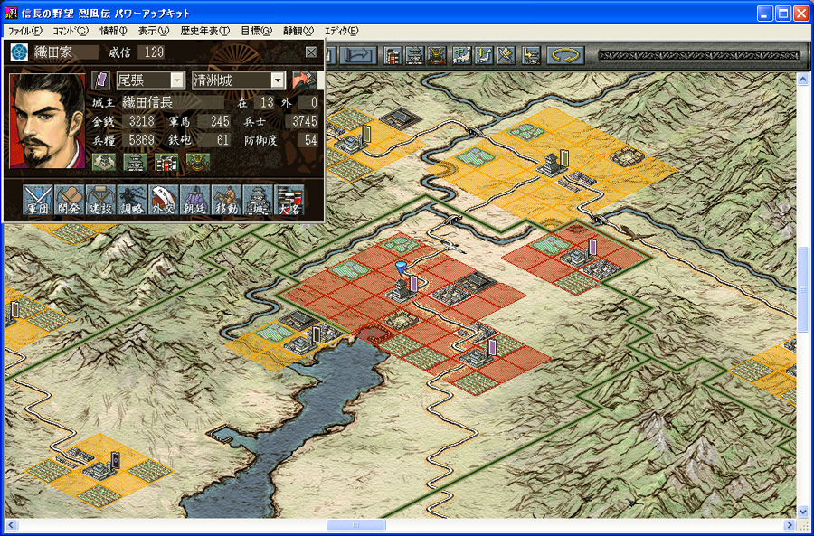Click the horizontal scrollbar left arrow

tap(12, 525)
